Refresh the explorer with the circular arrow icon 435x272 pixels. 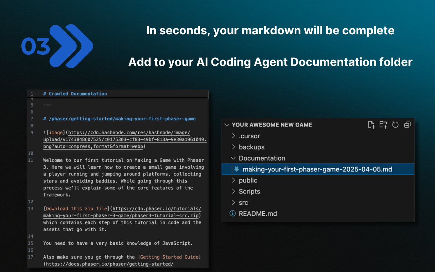[395, 125]
